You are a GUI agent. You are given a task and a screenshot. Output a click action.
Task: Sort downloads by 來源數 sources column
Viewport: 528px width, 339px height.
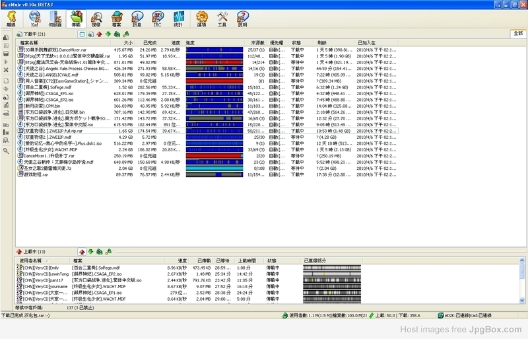(x=256, y=43)
